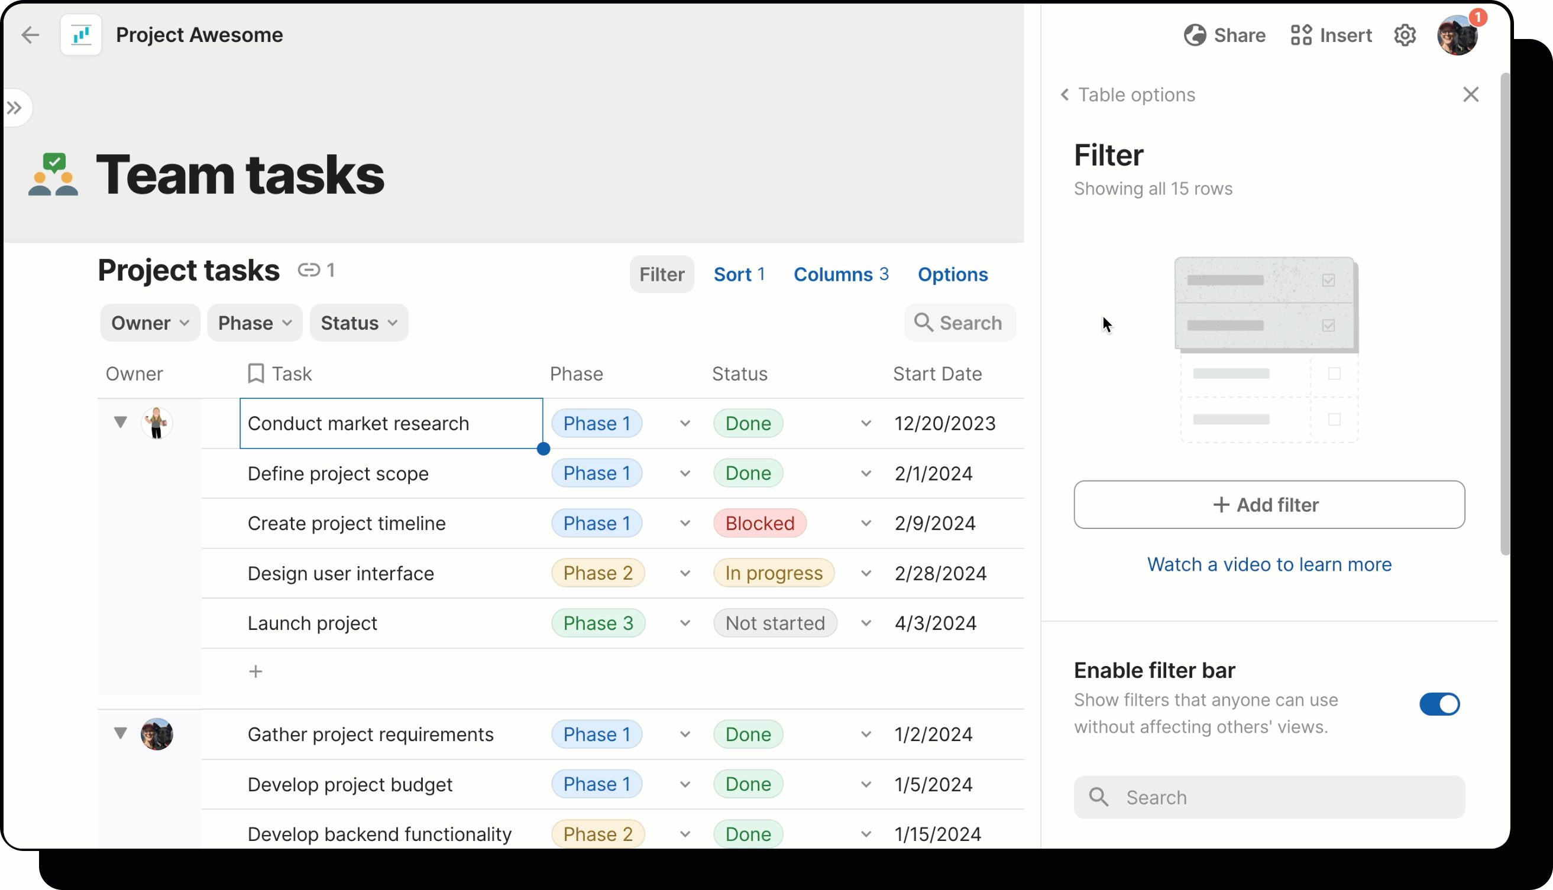Click the Search field in filter panel

coord(1269,797)
